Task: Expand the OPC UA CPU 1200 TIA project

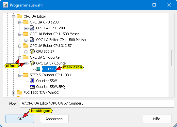Action: [26, 28]
